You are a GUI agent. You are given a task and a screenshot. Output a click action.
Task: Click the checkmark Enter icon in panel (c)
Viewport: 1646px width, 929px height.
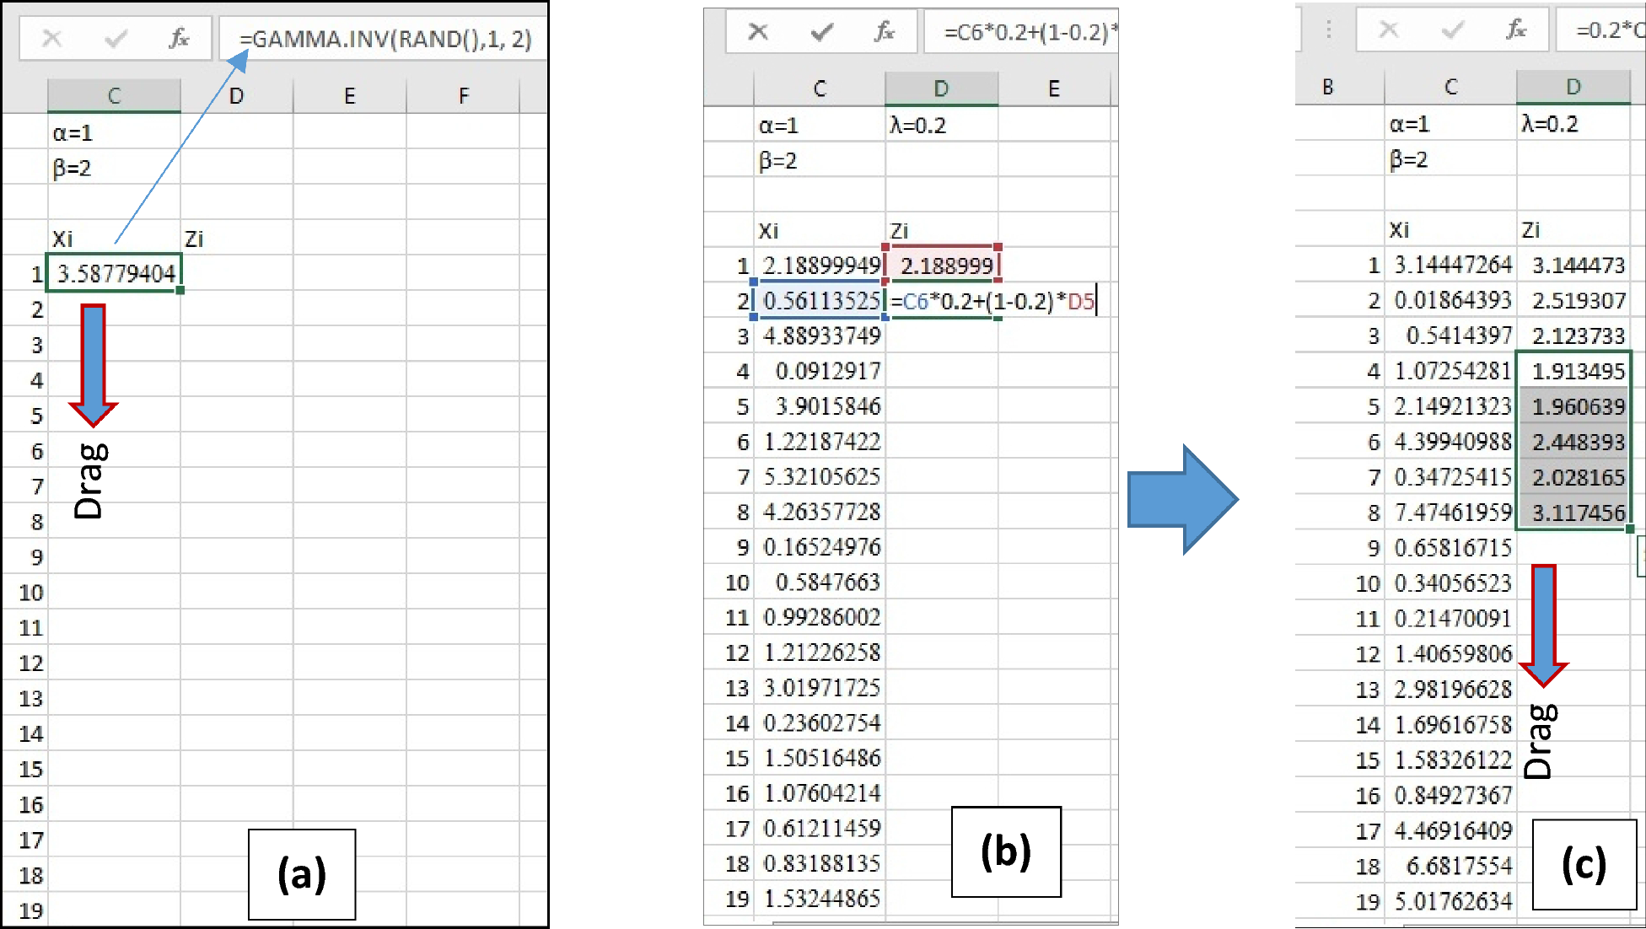coord(1454,30)
